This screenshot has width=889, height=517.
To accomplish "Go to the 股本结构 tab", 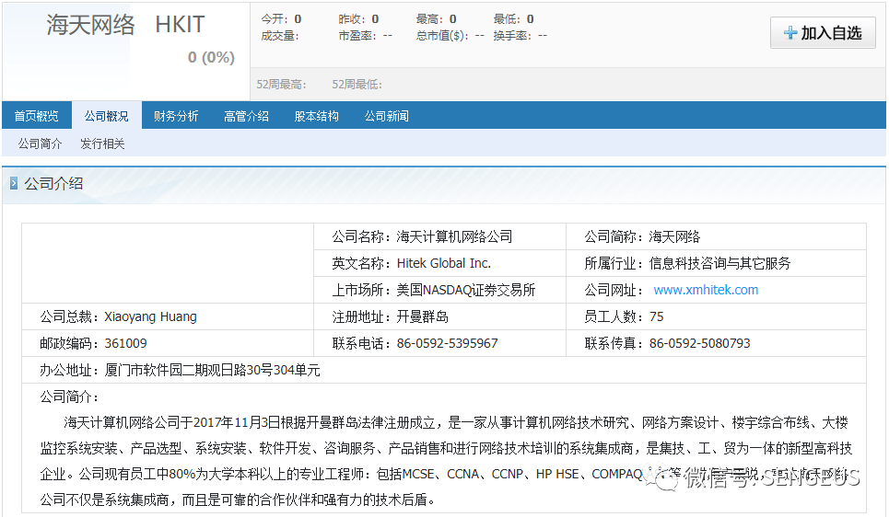I will pos(316,116).
